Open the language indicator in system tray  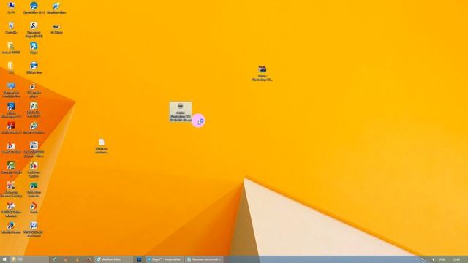pos(442,259)
